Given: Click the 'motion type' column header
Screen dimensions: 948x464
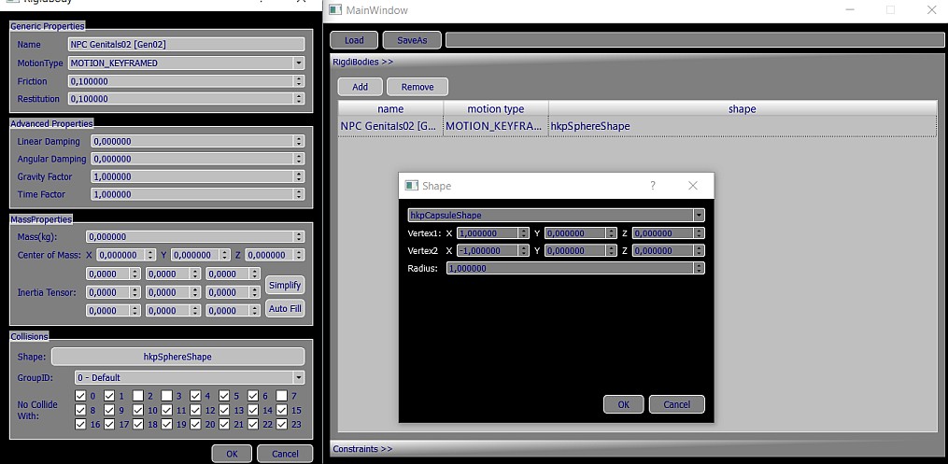Looking at the screenshot, I should [x=496, y=108].
